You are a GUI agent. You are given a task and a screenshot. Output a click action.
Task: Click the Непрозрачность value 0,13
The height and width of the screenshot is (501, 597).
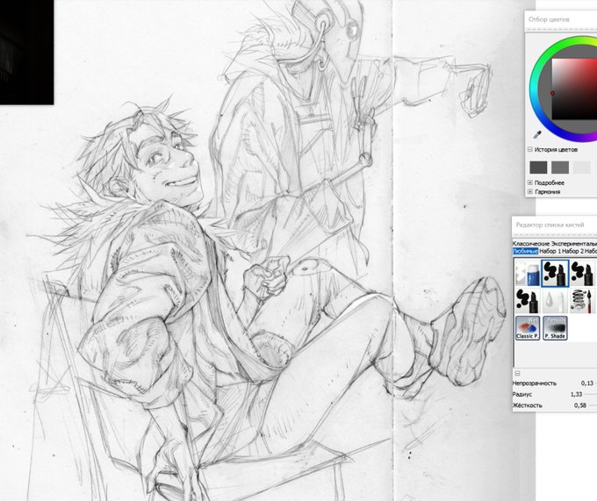[x=587, y=383]
